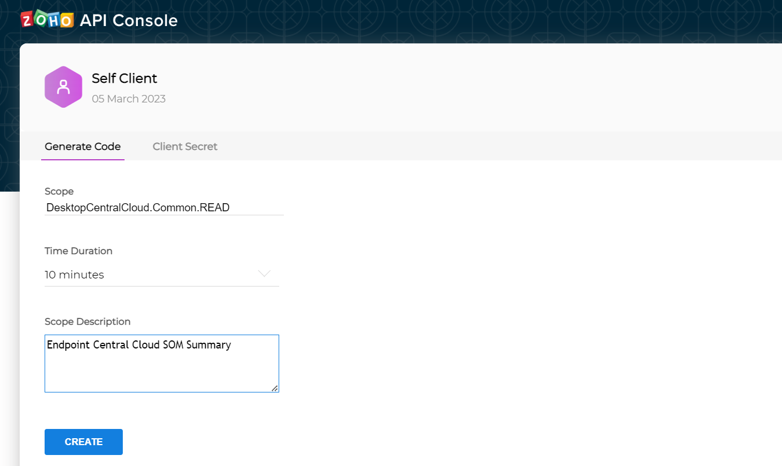Click the Self Client heading
The width and height of the screenshot is (782, 466).
click(125, 78)
